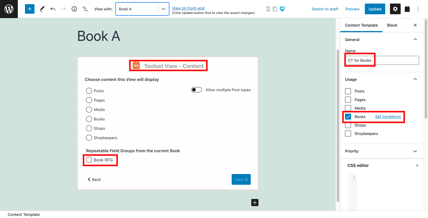Switch to desktop preview device icon

click(282, 9)
